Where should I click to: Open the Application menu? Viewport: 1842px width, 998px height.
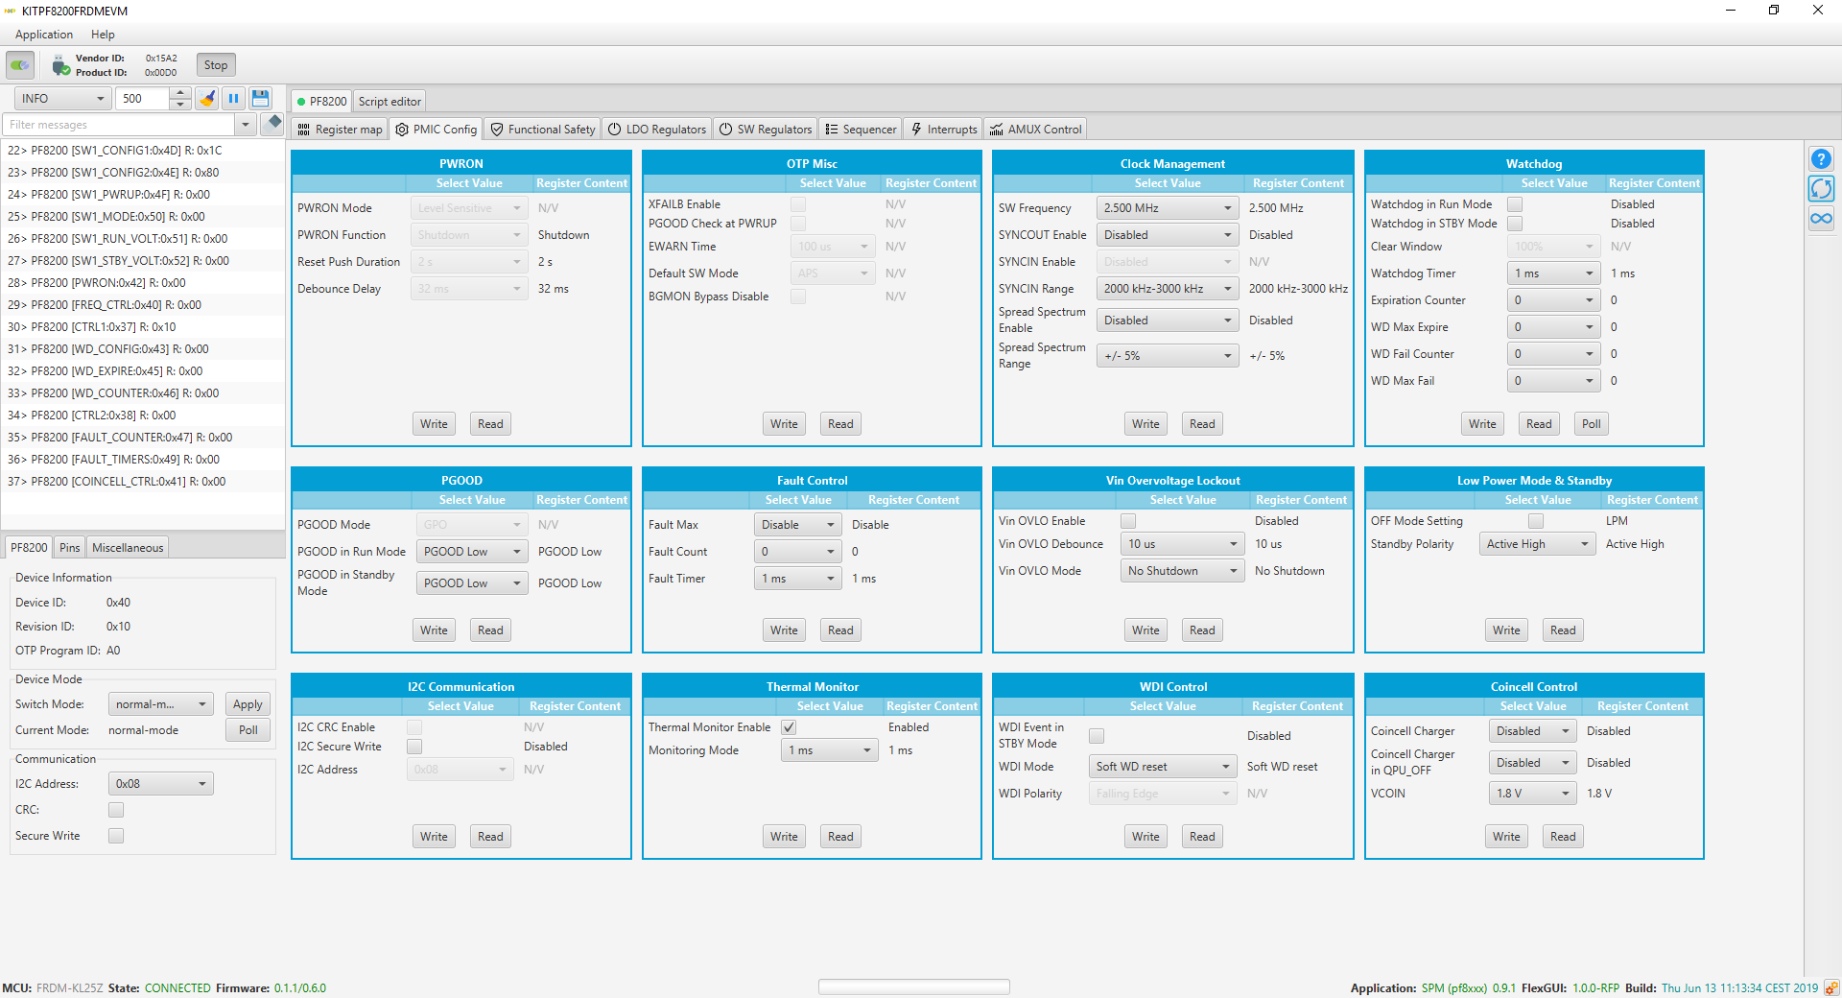coord(44,35)
